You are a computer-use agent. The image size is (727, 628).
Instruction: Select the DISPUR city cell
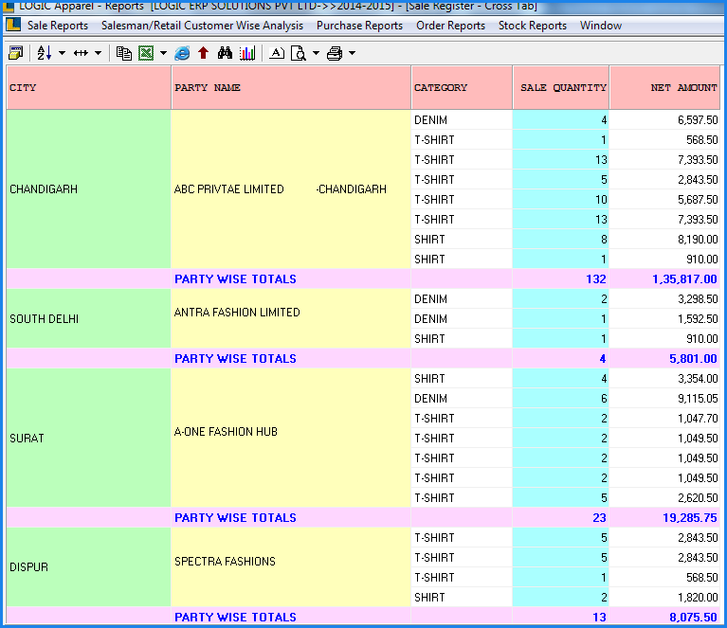click(89, 566)
